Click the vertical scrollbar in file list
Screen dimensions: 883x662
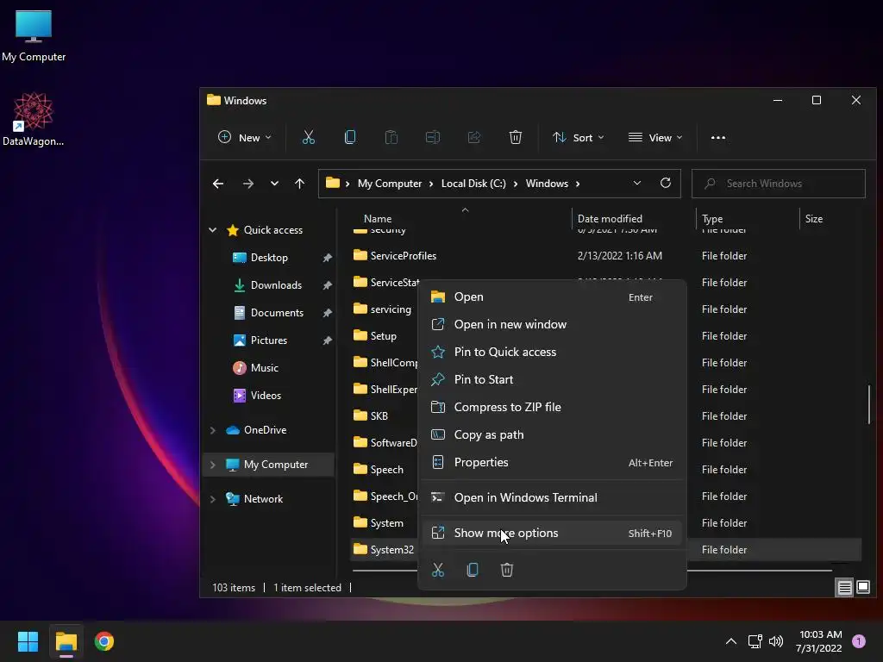pos(869,404)
